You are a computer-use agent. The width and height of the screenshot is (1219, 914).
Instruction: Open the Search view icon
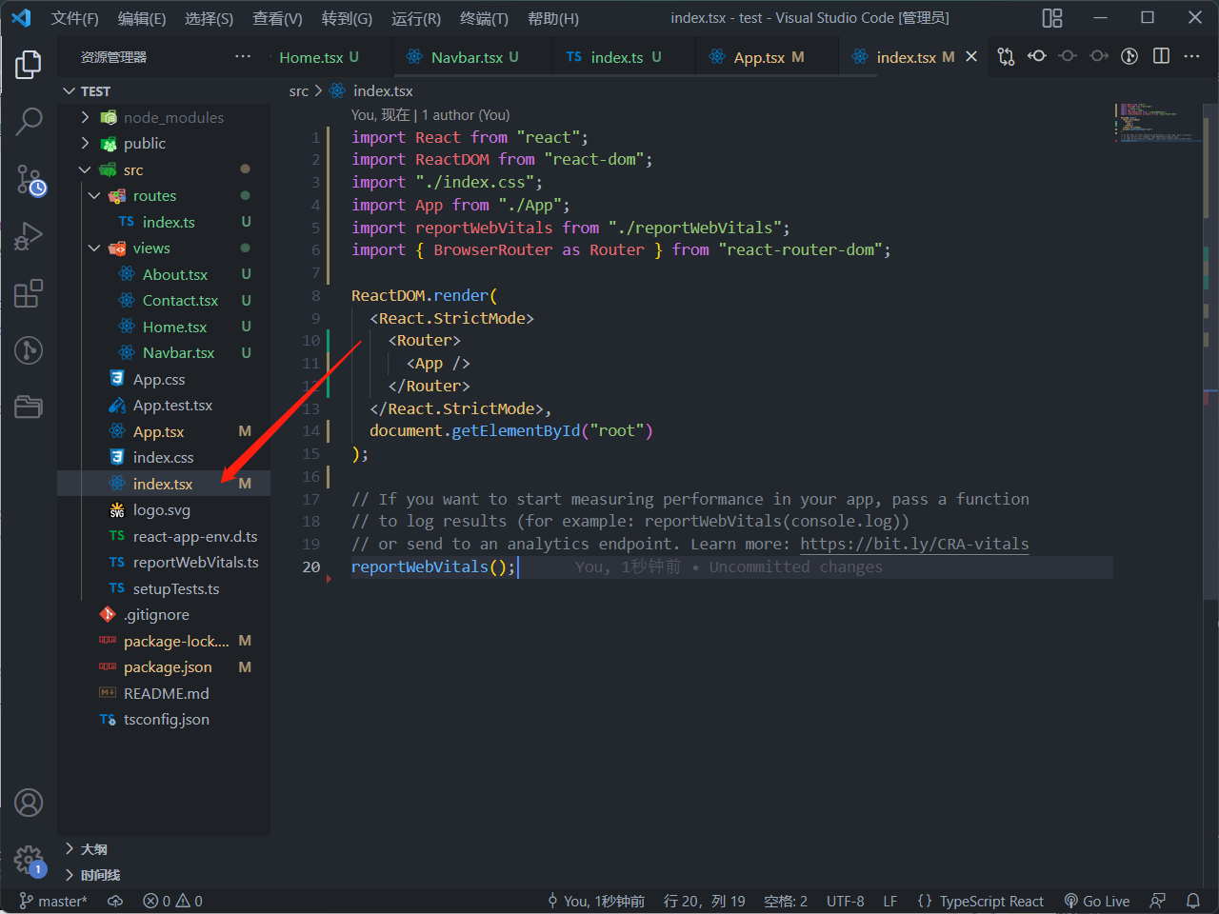pos(29,121)
